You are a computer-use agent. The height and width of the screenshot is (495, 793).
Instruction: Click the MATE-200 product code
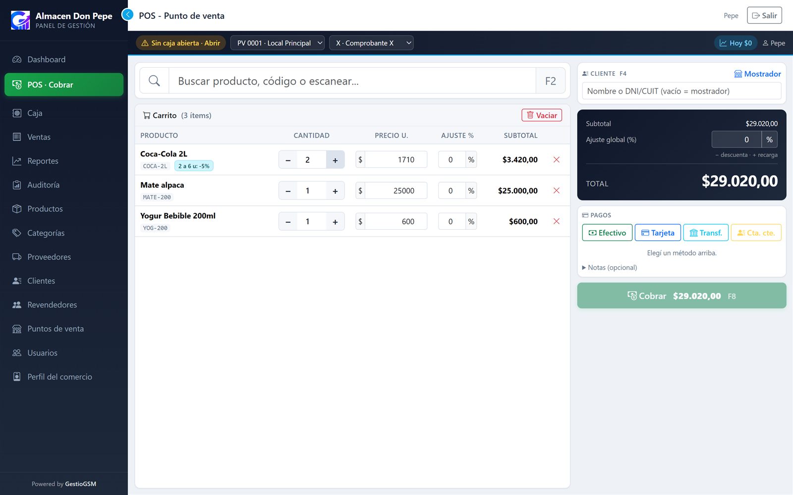[x=157, y=197]
